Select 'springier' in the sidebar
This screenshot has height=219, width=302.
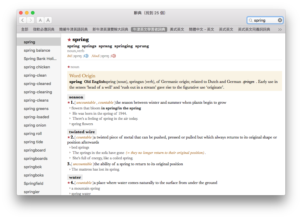39,192
